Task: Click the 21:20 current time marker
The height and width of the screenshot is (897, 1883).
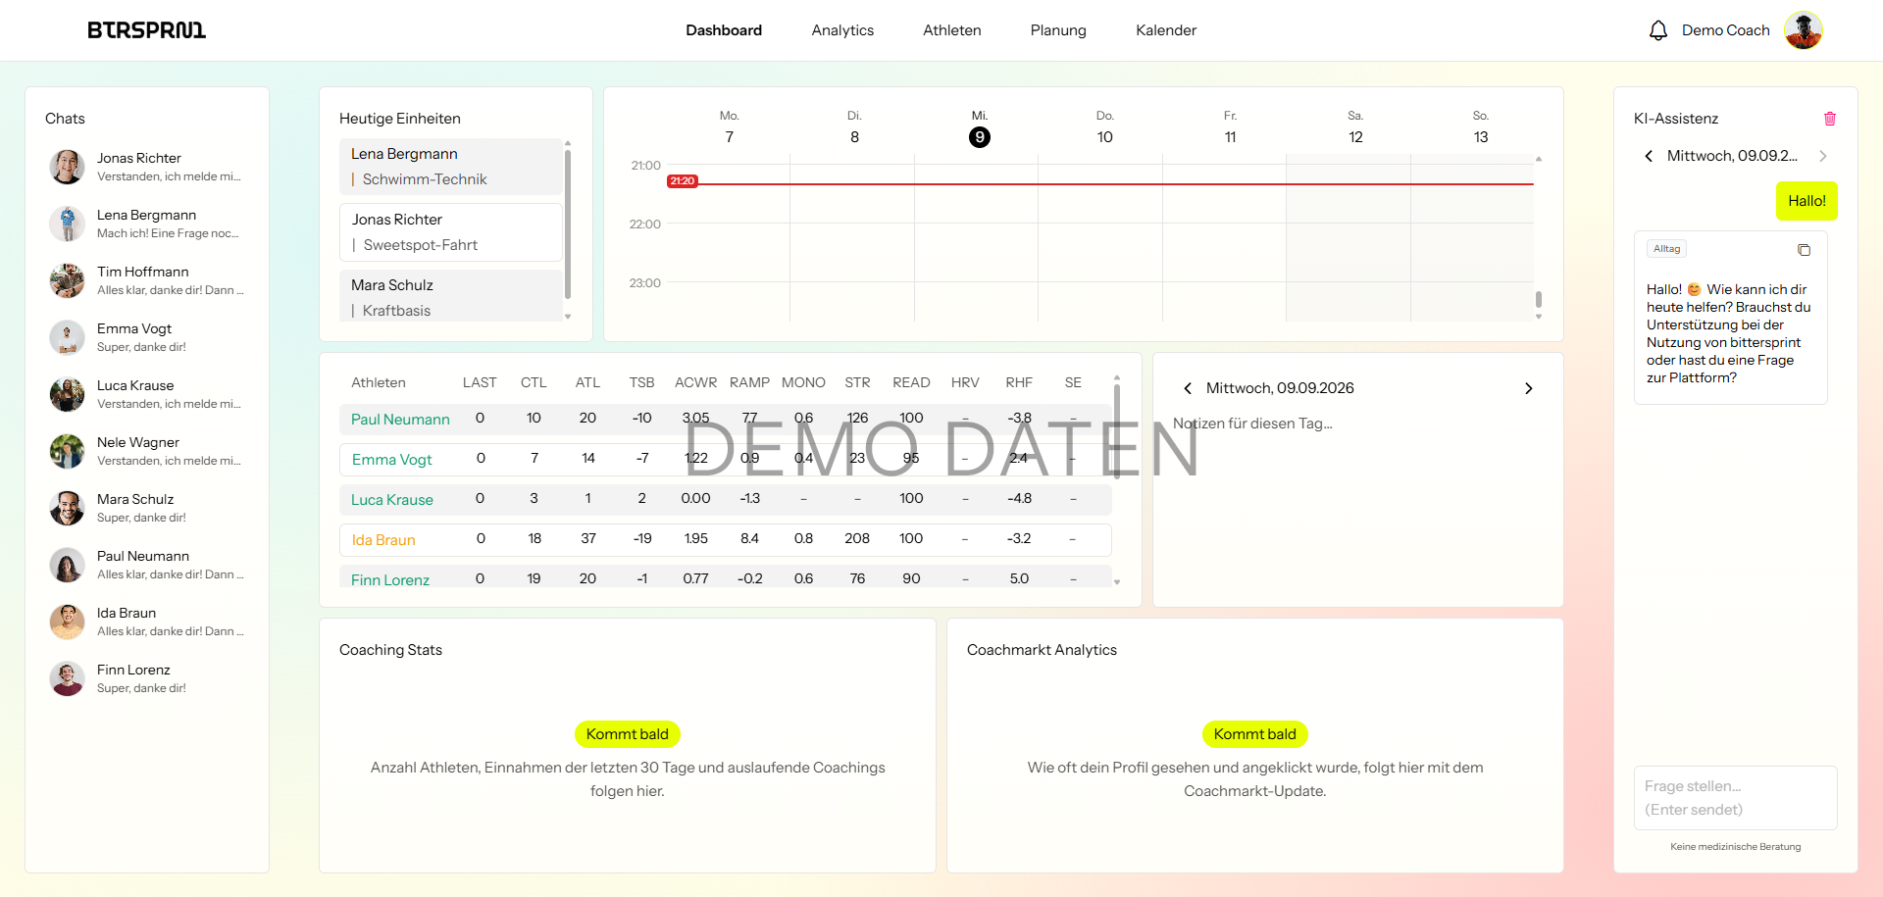Action: pyautogui.click(x=683, y=181)
